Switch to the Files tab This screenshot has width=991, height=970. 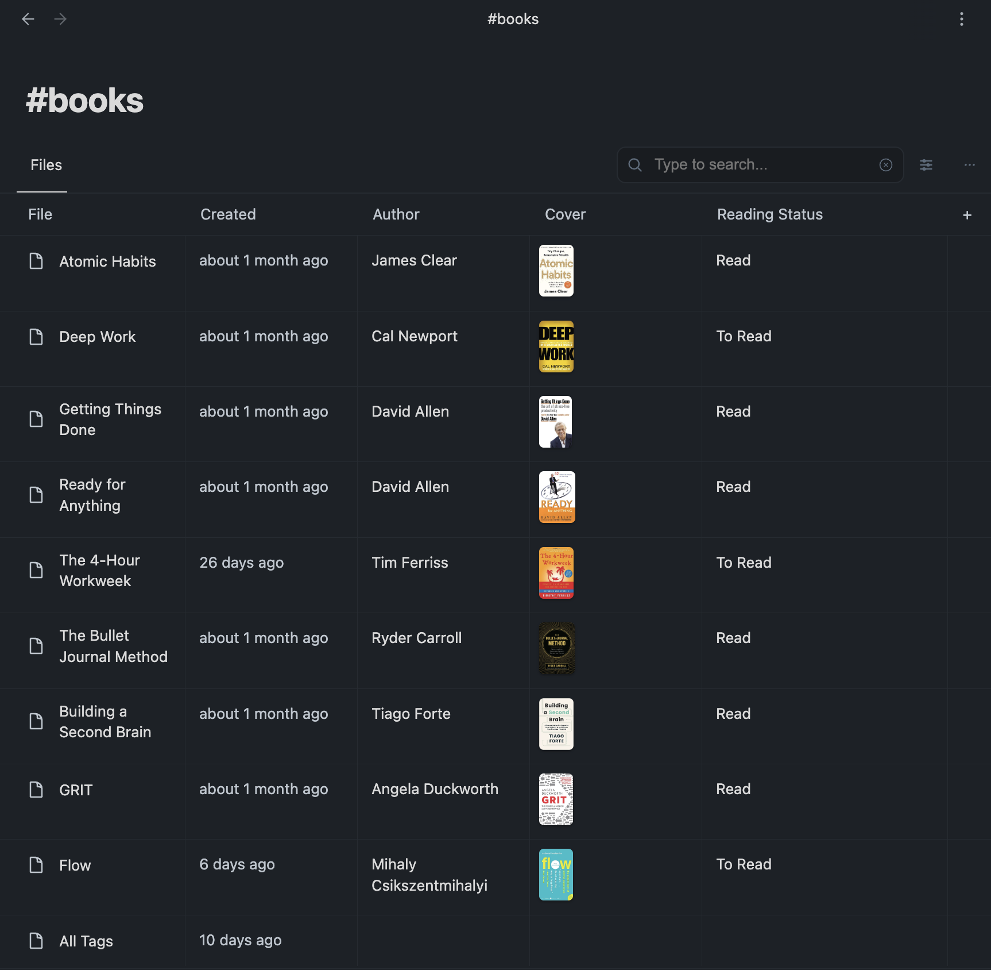(46, 165)
